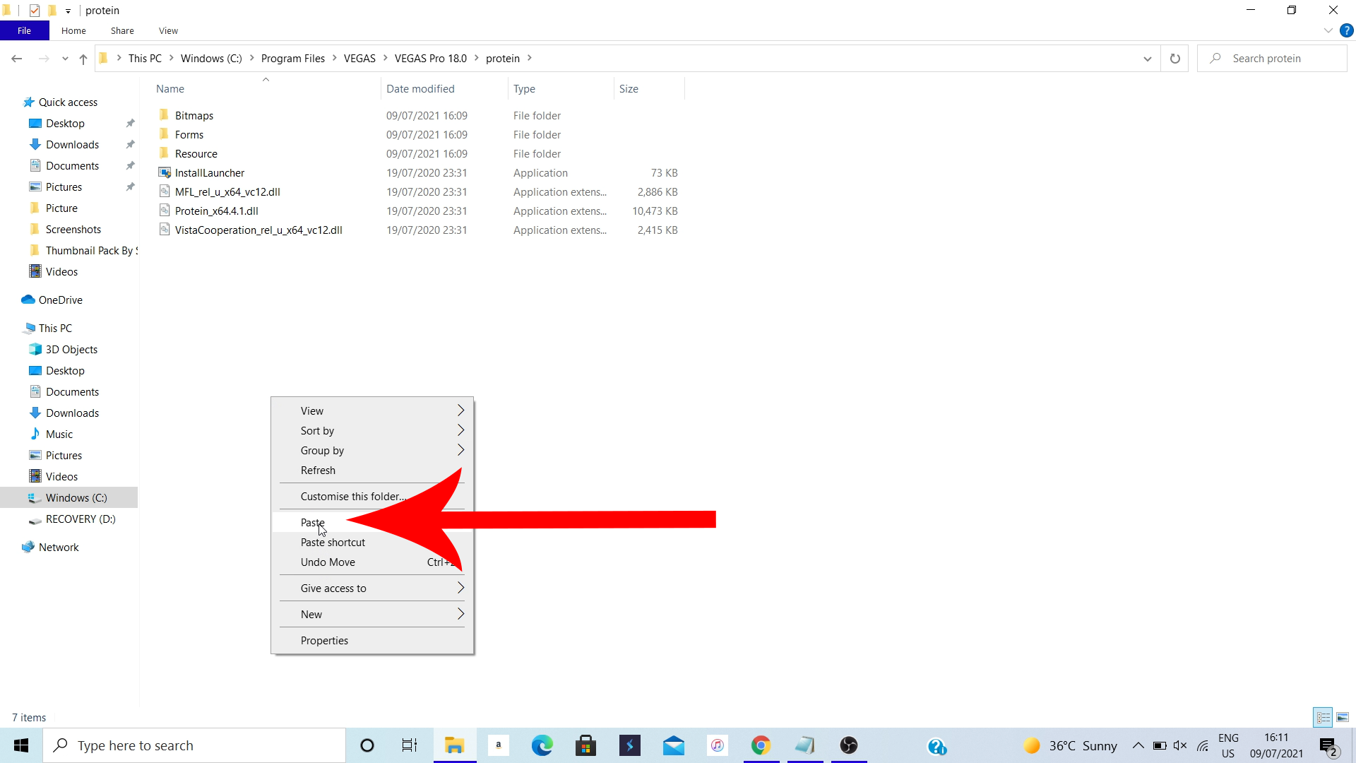Screen dimensions: 1356x763
Task: Select the Forms folder icon
Action: [165, 134]
